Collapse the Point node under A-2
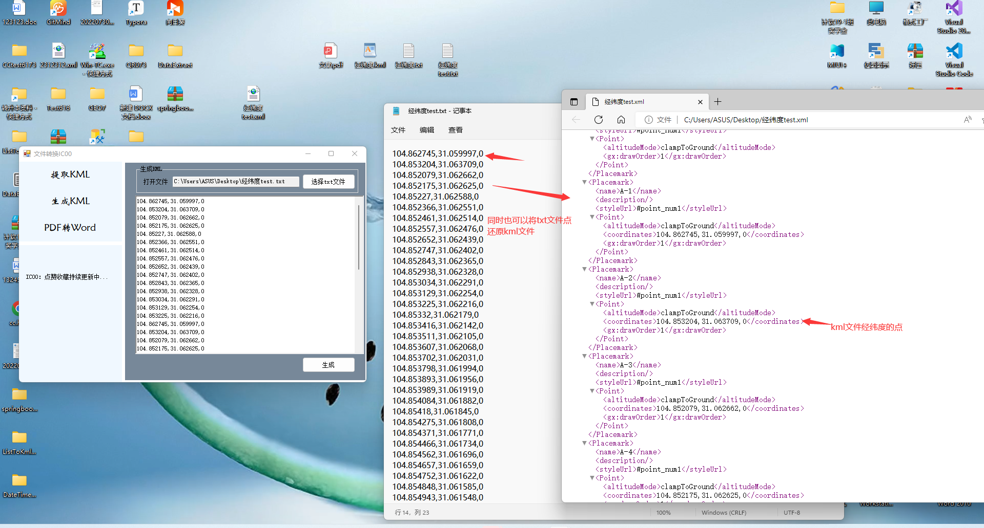This screenshot has height=528, width=984. [592, 304]
